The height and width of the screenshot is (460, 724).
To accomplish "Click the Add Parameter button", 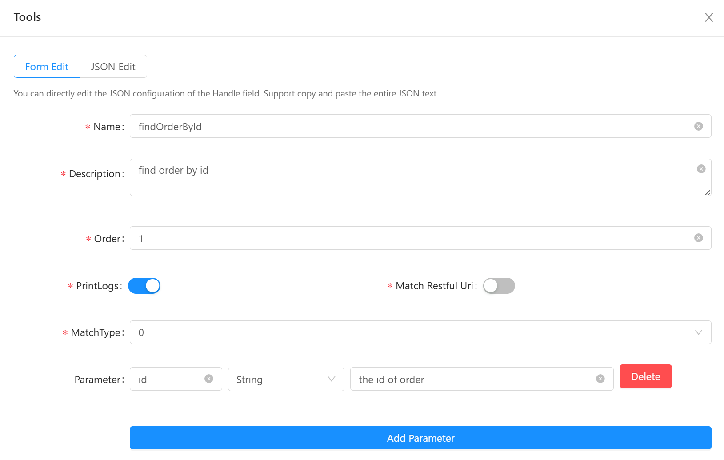I will pos(420,438).
